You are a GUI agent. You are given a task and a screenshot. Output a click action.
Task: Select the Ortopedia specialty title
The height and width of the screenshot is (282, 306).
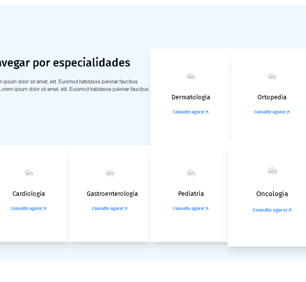point(272,97)
